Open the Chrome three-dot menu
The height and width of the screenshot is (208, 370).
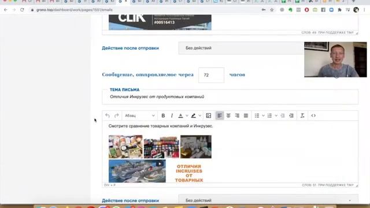(x=364, y=10)
